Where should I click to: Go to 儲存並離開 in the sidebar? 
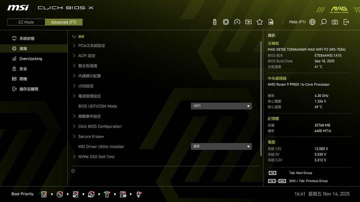(28, 89)
